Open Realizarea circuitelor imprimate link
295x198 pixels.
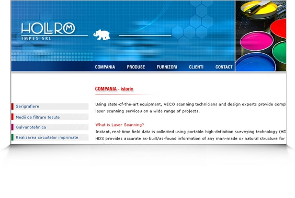tap(47, 137)
